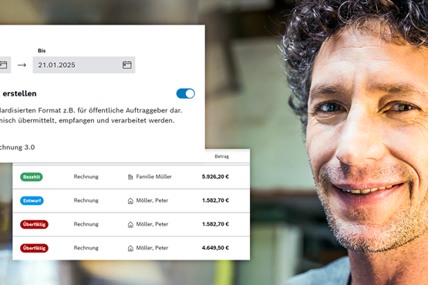Viewport: 428px width, 285px height.
Task: Open Rechnung in the Entwurf row
Action: click(x=86, y=200)
